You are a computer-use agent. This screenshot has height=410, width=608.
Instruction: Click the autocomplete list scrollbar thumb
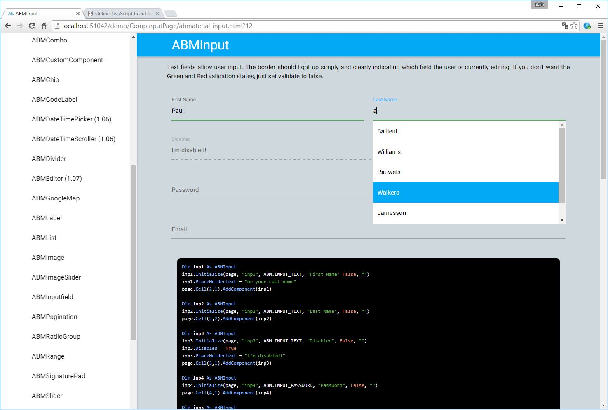click(562, 165)
